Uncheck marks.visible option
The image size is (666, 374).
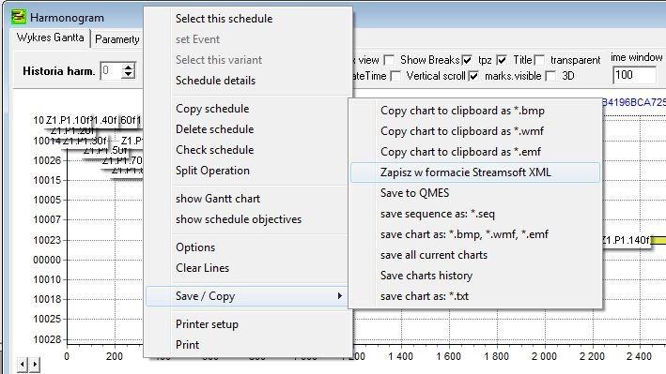(473, 76)
